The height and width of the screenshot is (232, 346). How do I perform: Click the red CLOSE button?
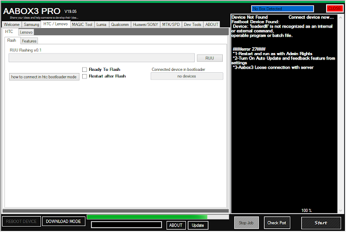[335, 9]
